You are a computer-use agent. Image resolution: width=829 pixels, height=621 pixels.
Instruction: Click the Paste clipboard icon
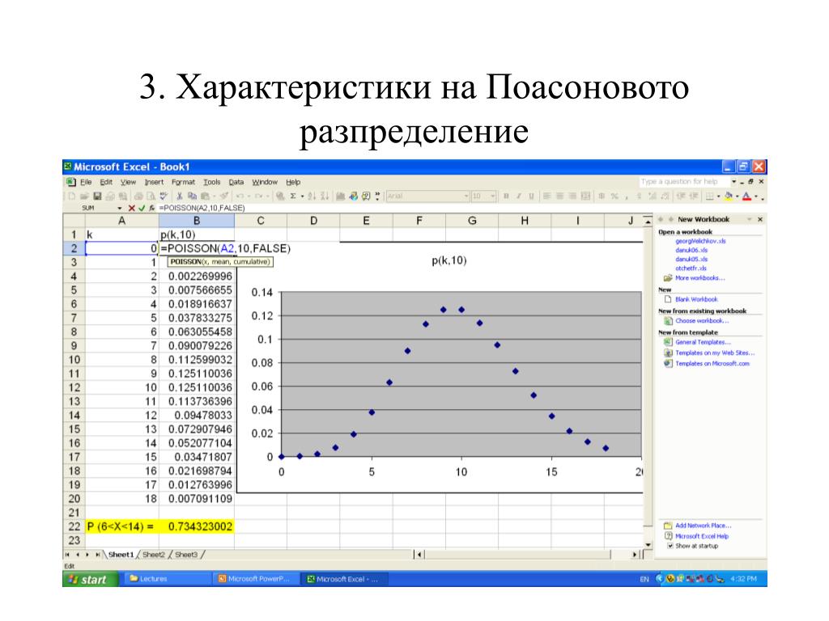205,196
